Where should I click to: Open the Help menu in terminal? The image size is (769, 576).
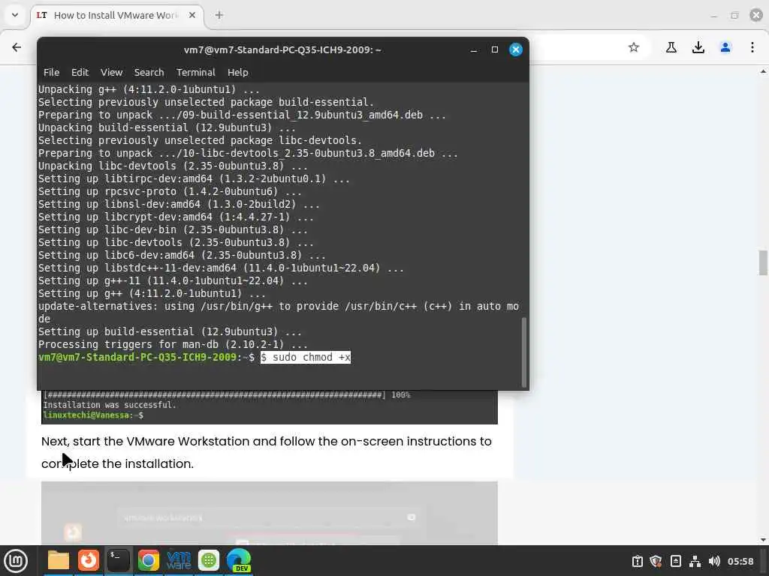[238, 72]
